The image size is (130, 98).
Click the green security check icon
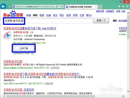(15, 43)
